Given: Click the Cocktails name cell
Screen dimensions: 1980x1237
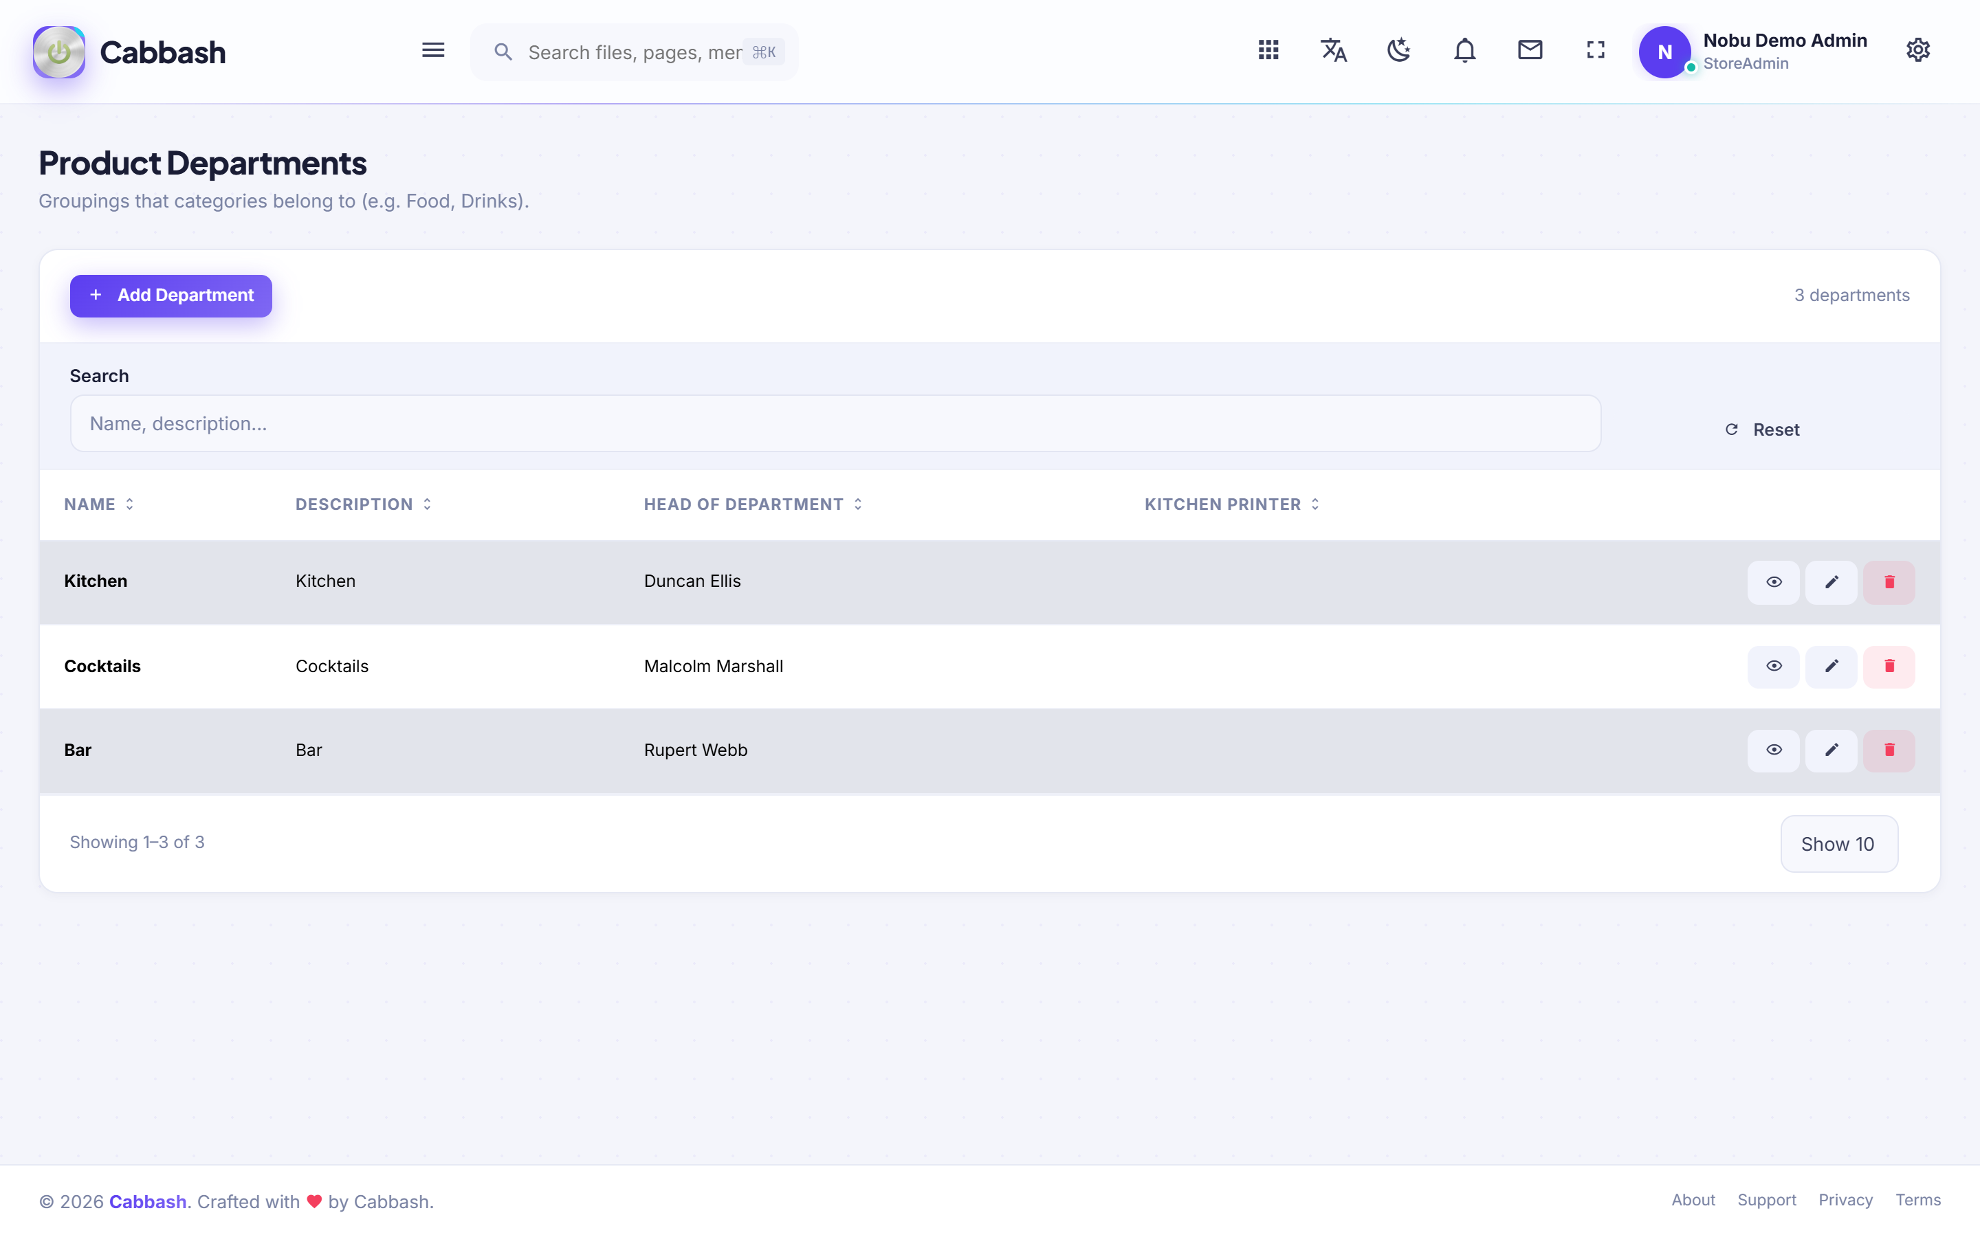Looking at the screenshot, I should click(102, 666).
